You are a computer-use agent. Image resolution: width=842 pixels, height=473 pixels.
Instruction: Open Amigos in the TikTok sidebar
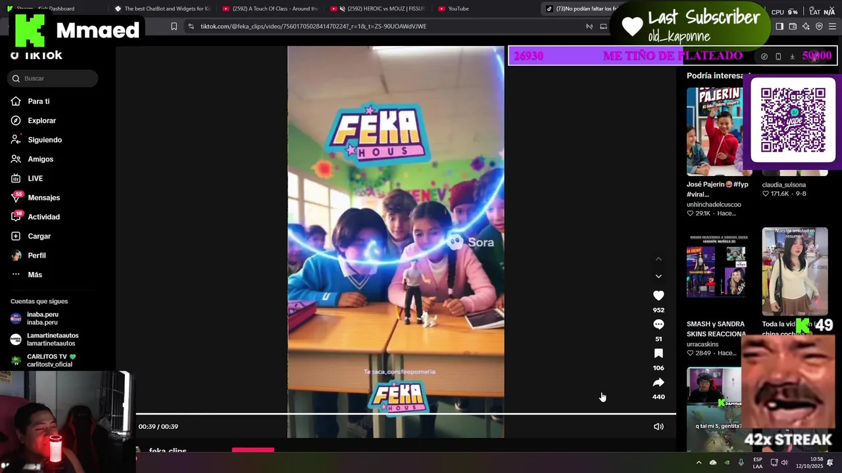[32, 159]
